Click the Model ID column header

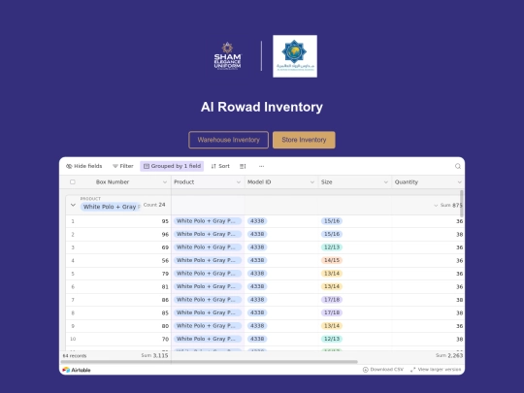(x=281, y=182)
